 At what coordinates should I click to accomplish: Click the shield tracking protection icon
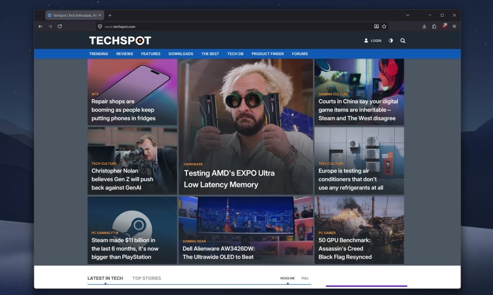click(100, 27)
